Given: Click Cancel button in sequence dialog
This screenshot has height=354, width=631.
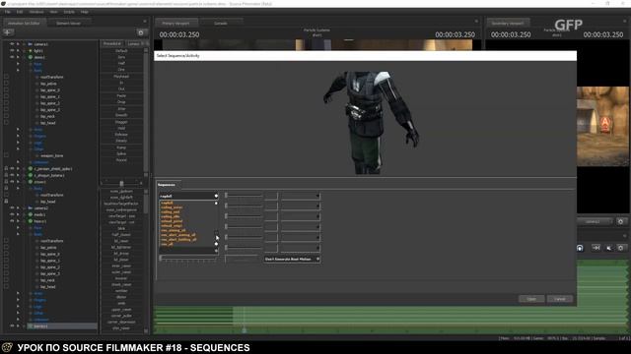Looking at the screenshot, I should click(559, 299).
